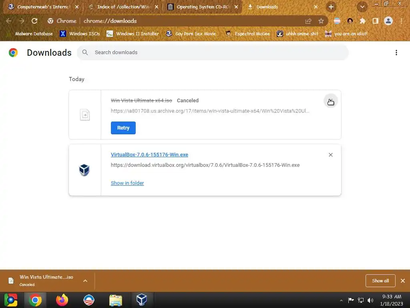The image size is (410, 308).
Task: Open a new tab with plus button
Action: click(331, 7)
